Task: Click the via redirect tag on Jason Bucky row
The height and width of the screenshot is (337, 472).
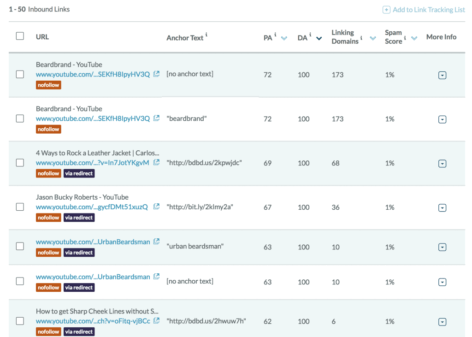Action: click(79, 218)
